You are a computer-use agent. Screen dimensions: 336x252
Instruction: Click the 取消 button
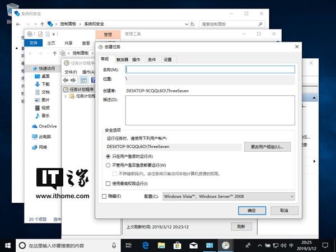pos(284,211)
